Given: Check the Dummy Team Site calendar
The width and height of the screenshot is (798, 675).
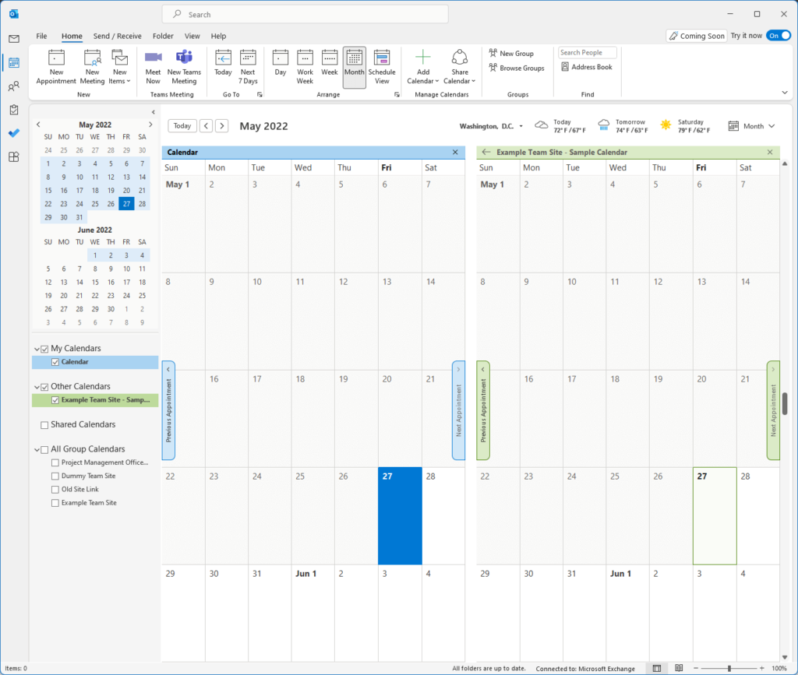Looking at the screenshot, I should tap(55, 476).
